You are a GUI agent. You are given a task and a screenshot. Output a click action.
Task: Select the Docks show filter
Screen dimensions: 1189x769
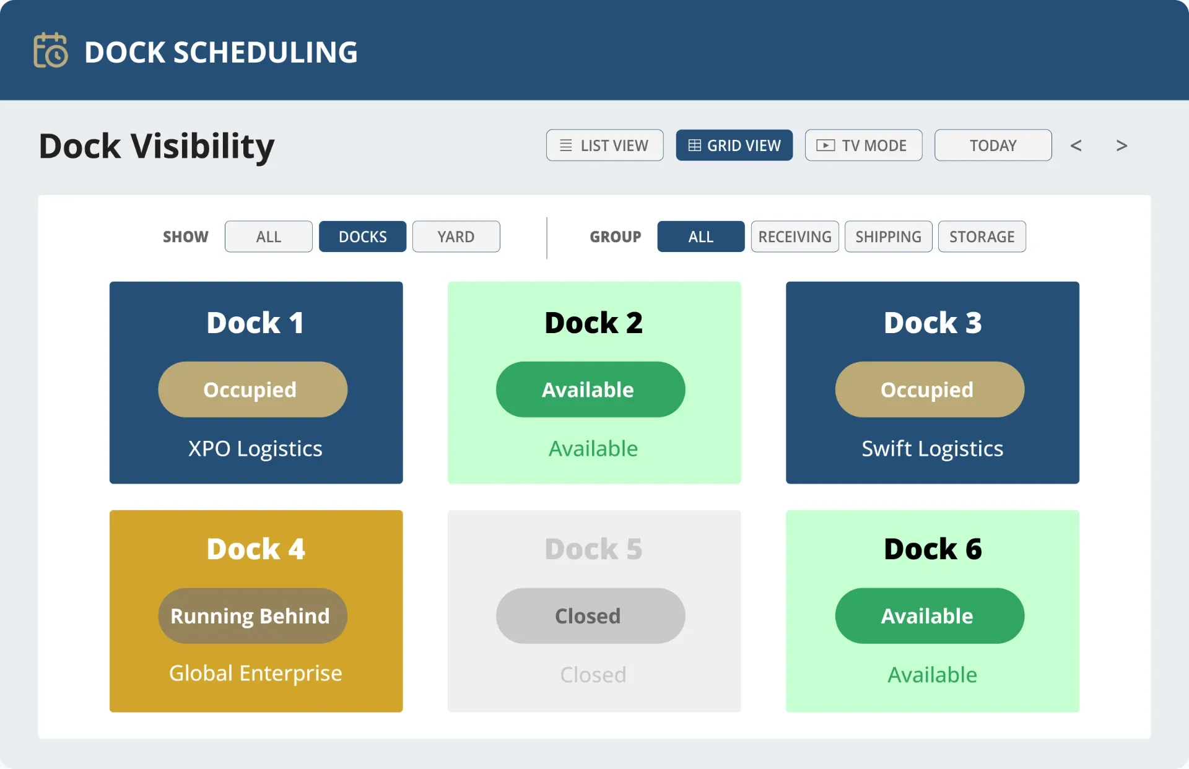(x=362, y=237)
